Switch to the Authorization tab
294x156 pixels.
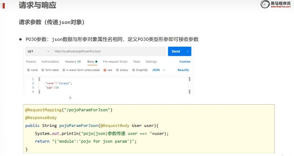tap(51, 62)
